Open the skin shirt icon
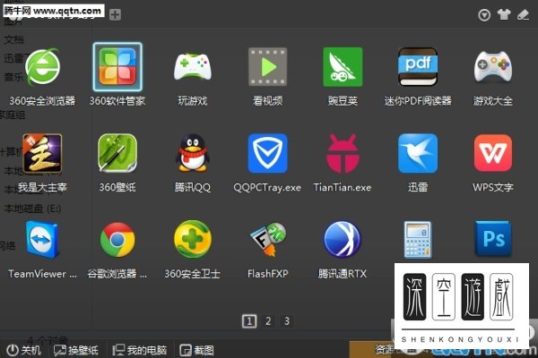Screen dimensions: 538x358 504,14
